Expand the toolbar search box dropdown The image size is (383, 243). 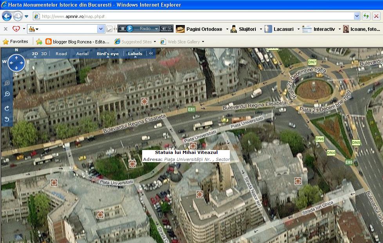[x=101, y=29]
